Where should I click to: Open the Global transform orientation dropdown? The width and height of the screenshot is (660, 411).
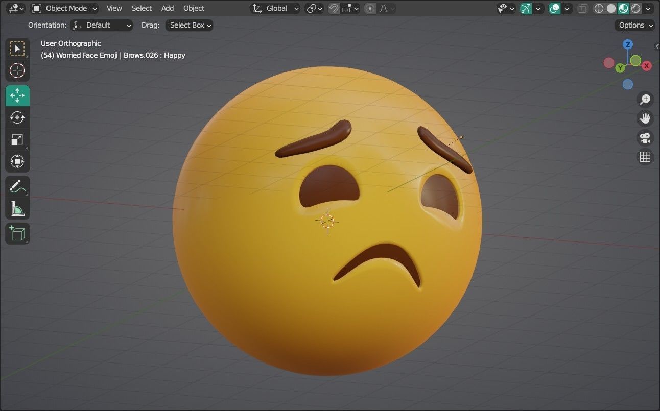tap(275, 8)
